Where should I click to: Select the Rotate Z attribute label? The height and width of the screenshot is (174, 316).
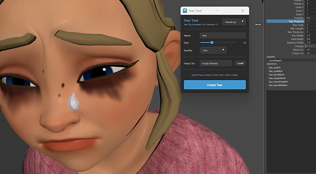(x=299, y=4)
